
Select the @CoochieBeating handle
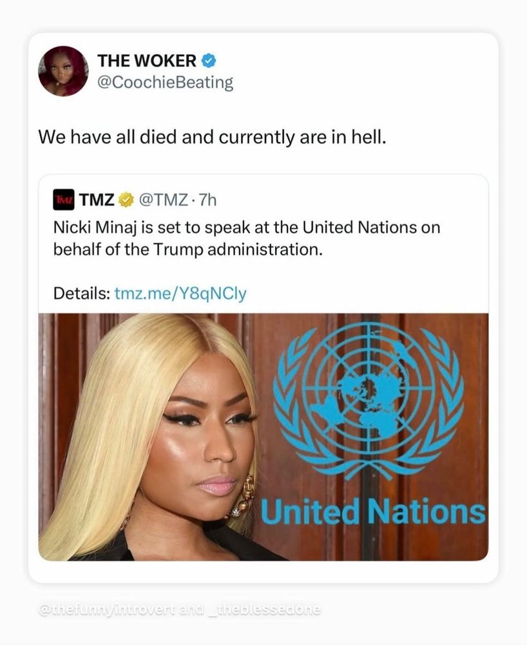pos(165,83)
